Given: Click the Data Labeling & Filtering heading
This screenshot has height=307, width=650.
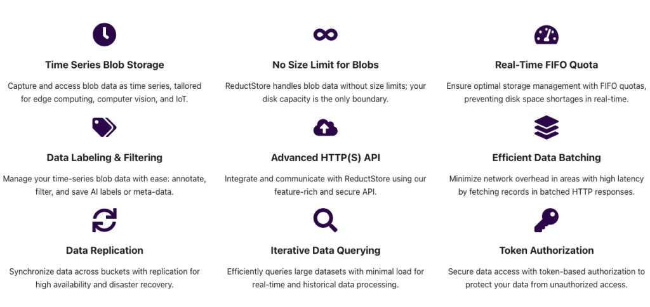Looking at the screenshot, I should tap(104, 157).
